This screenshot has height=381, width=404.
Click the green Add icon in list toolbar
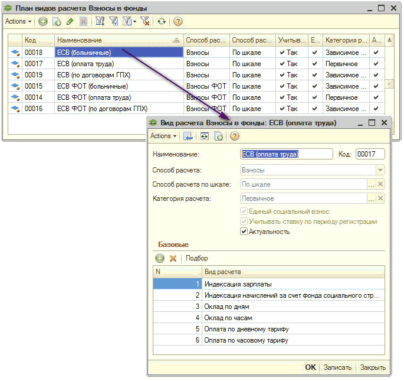point(43,21)
